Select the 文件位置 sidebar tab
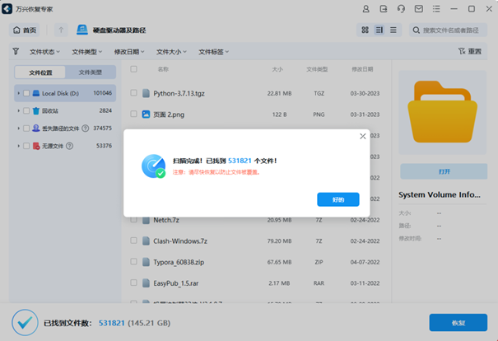 40,72
